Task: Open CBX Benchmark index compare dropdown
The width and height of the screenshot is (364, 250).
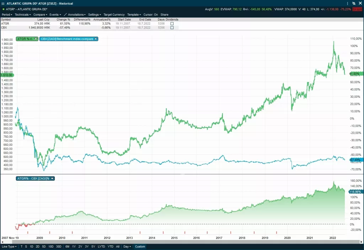Action: point(96,39)
